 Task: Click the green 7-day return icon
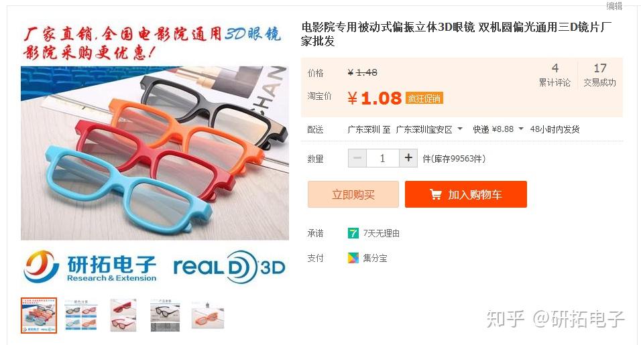353,233
